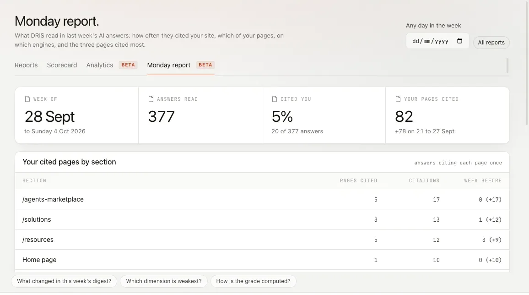
Task: Click the 82 pages cited value
Action: point(404,117)
